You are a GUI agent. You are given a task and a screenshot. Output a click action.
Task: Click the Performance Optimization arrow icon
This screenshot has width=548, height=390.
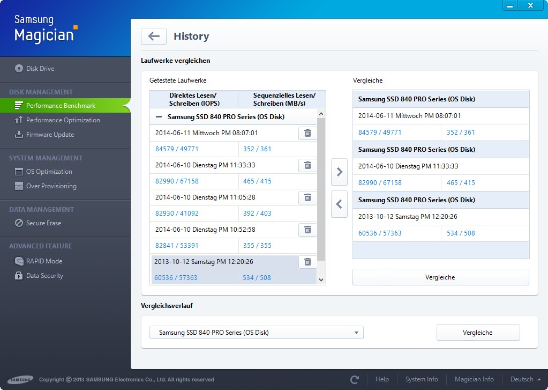19,120
